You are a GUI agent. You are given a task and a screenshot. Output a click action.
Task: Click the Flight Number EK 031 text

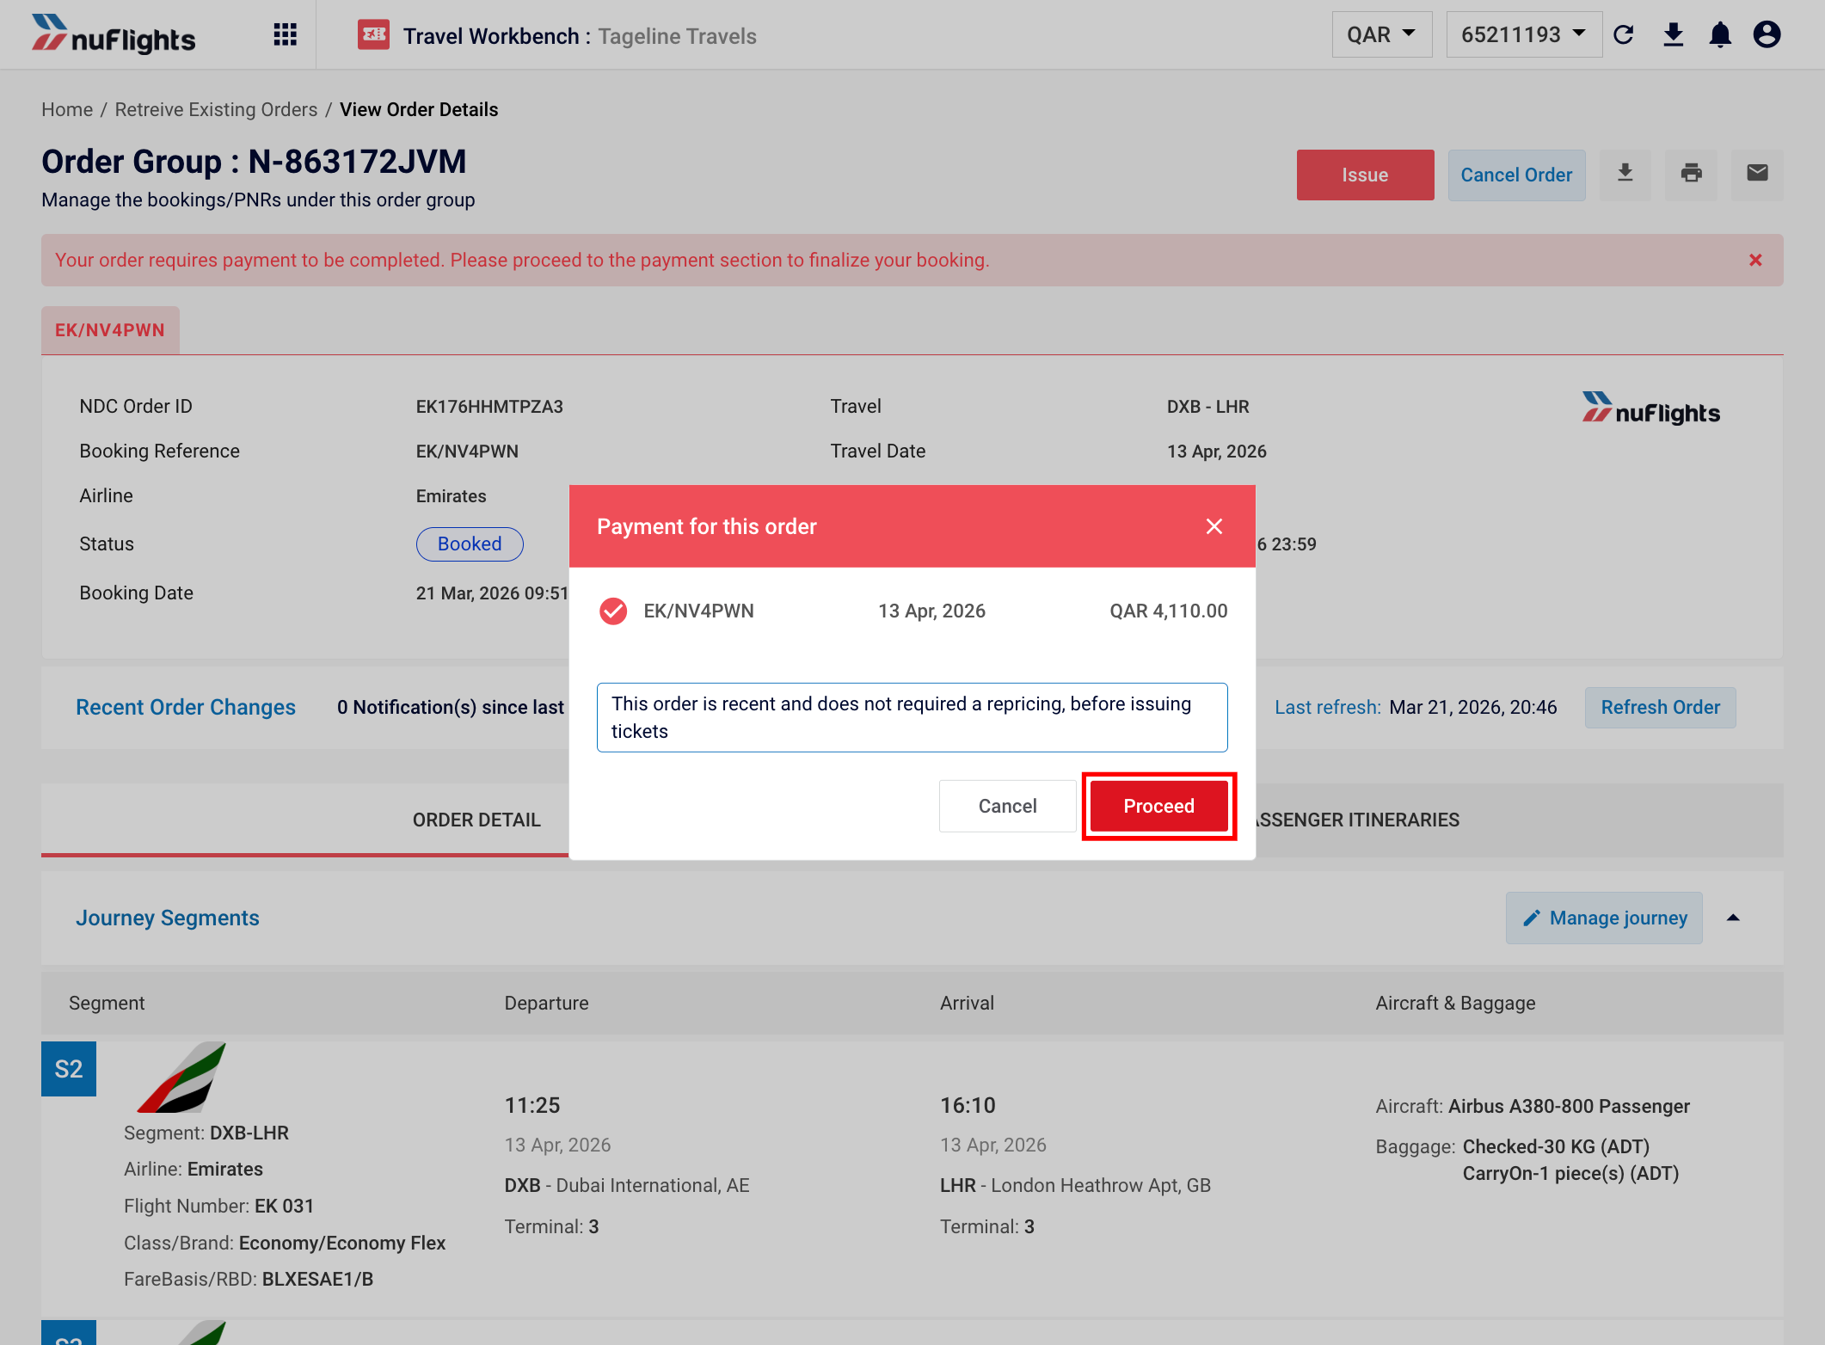(218, 1206)
